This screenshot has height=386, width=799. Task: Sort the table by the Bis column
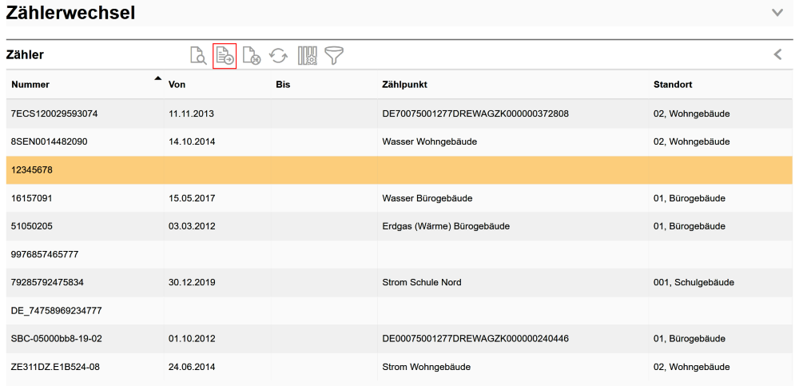[x=283, y=85]
